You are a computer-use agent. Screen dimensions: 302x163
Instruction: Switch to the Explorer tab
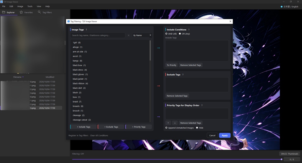9,12
